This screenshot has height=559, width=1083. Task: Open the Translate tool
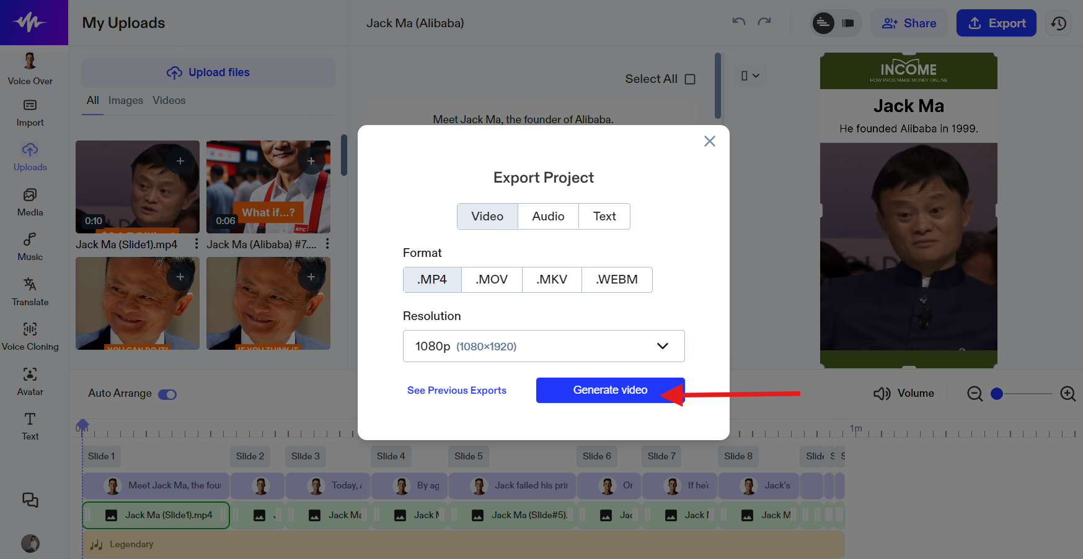click(30, 292)
